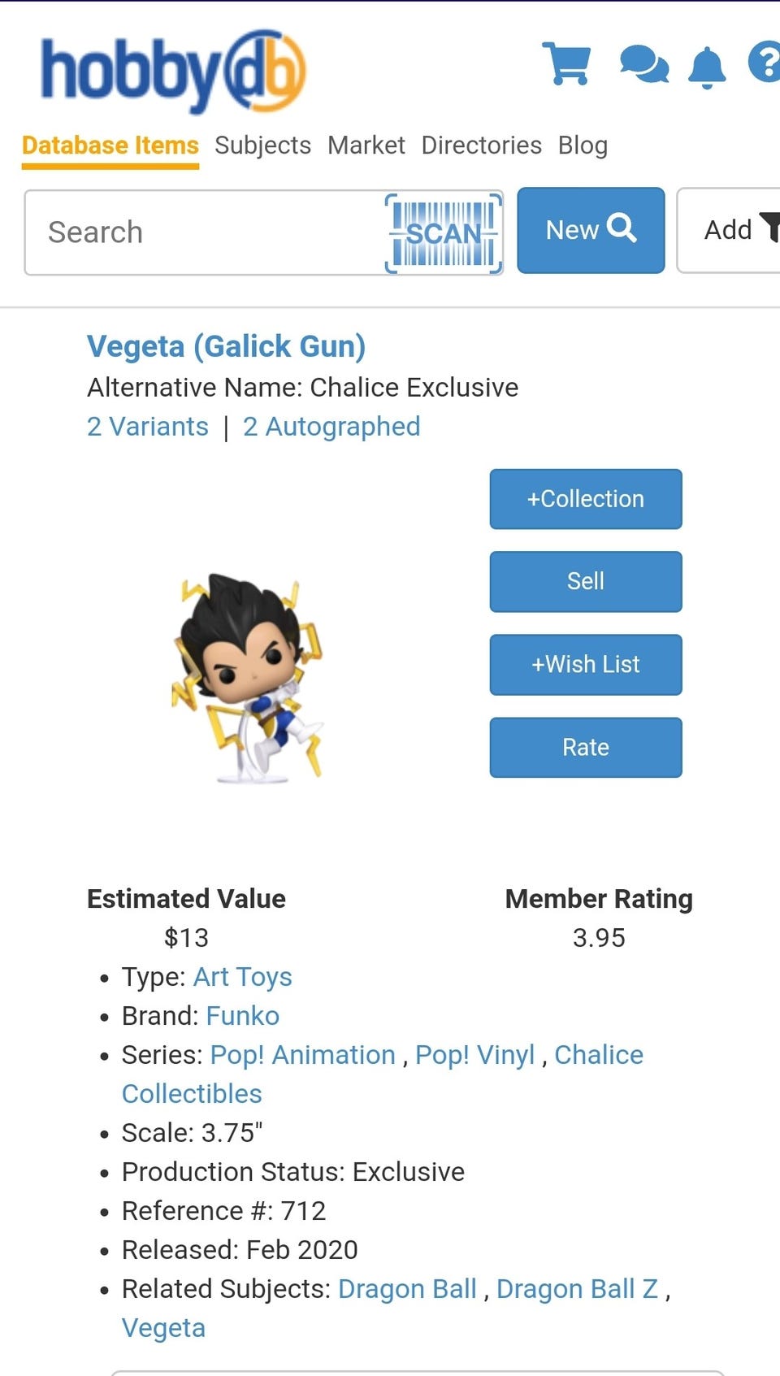Open the Dragon Ball Z subject link
The image size is (780, 1376).
577,1289
